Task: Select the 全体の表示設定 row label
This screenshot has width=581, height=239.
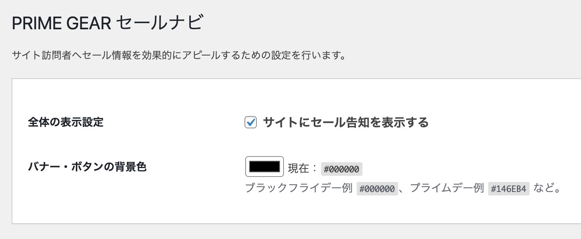Action: [66, 123]
